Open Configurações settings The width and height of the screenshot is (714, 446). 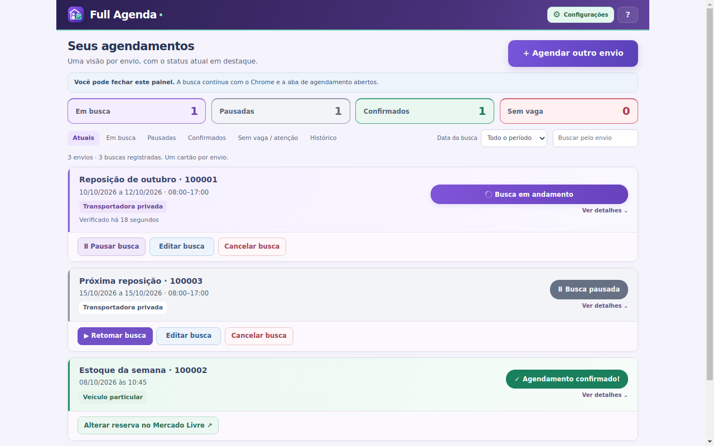click(x=580, y=14)
